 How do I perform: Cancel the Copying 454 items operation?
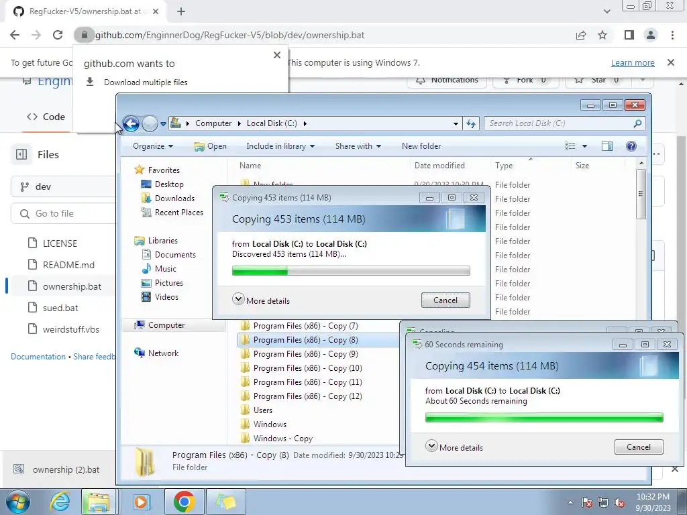pos(639,447)
